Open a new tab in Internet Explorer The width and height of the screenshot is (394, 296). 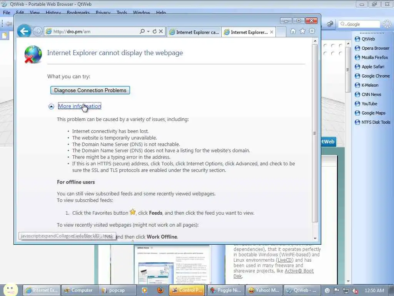click(281, 32)
